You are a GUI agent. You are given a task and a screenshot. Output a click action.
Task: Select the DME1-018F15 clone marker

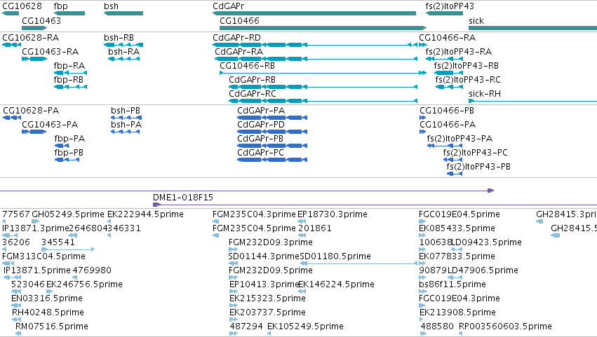[x=375, y=205]
